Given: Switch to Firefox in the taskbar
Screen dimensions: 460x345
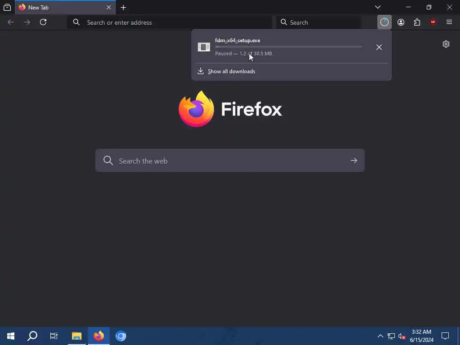Looking at the screenshot, I should click(99, 336).
